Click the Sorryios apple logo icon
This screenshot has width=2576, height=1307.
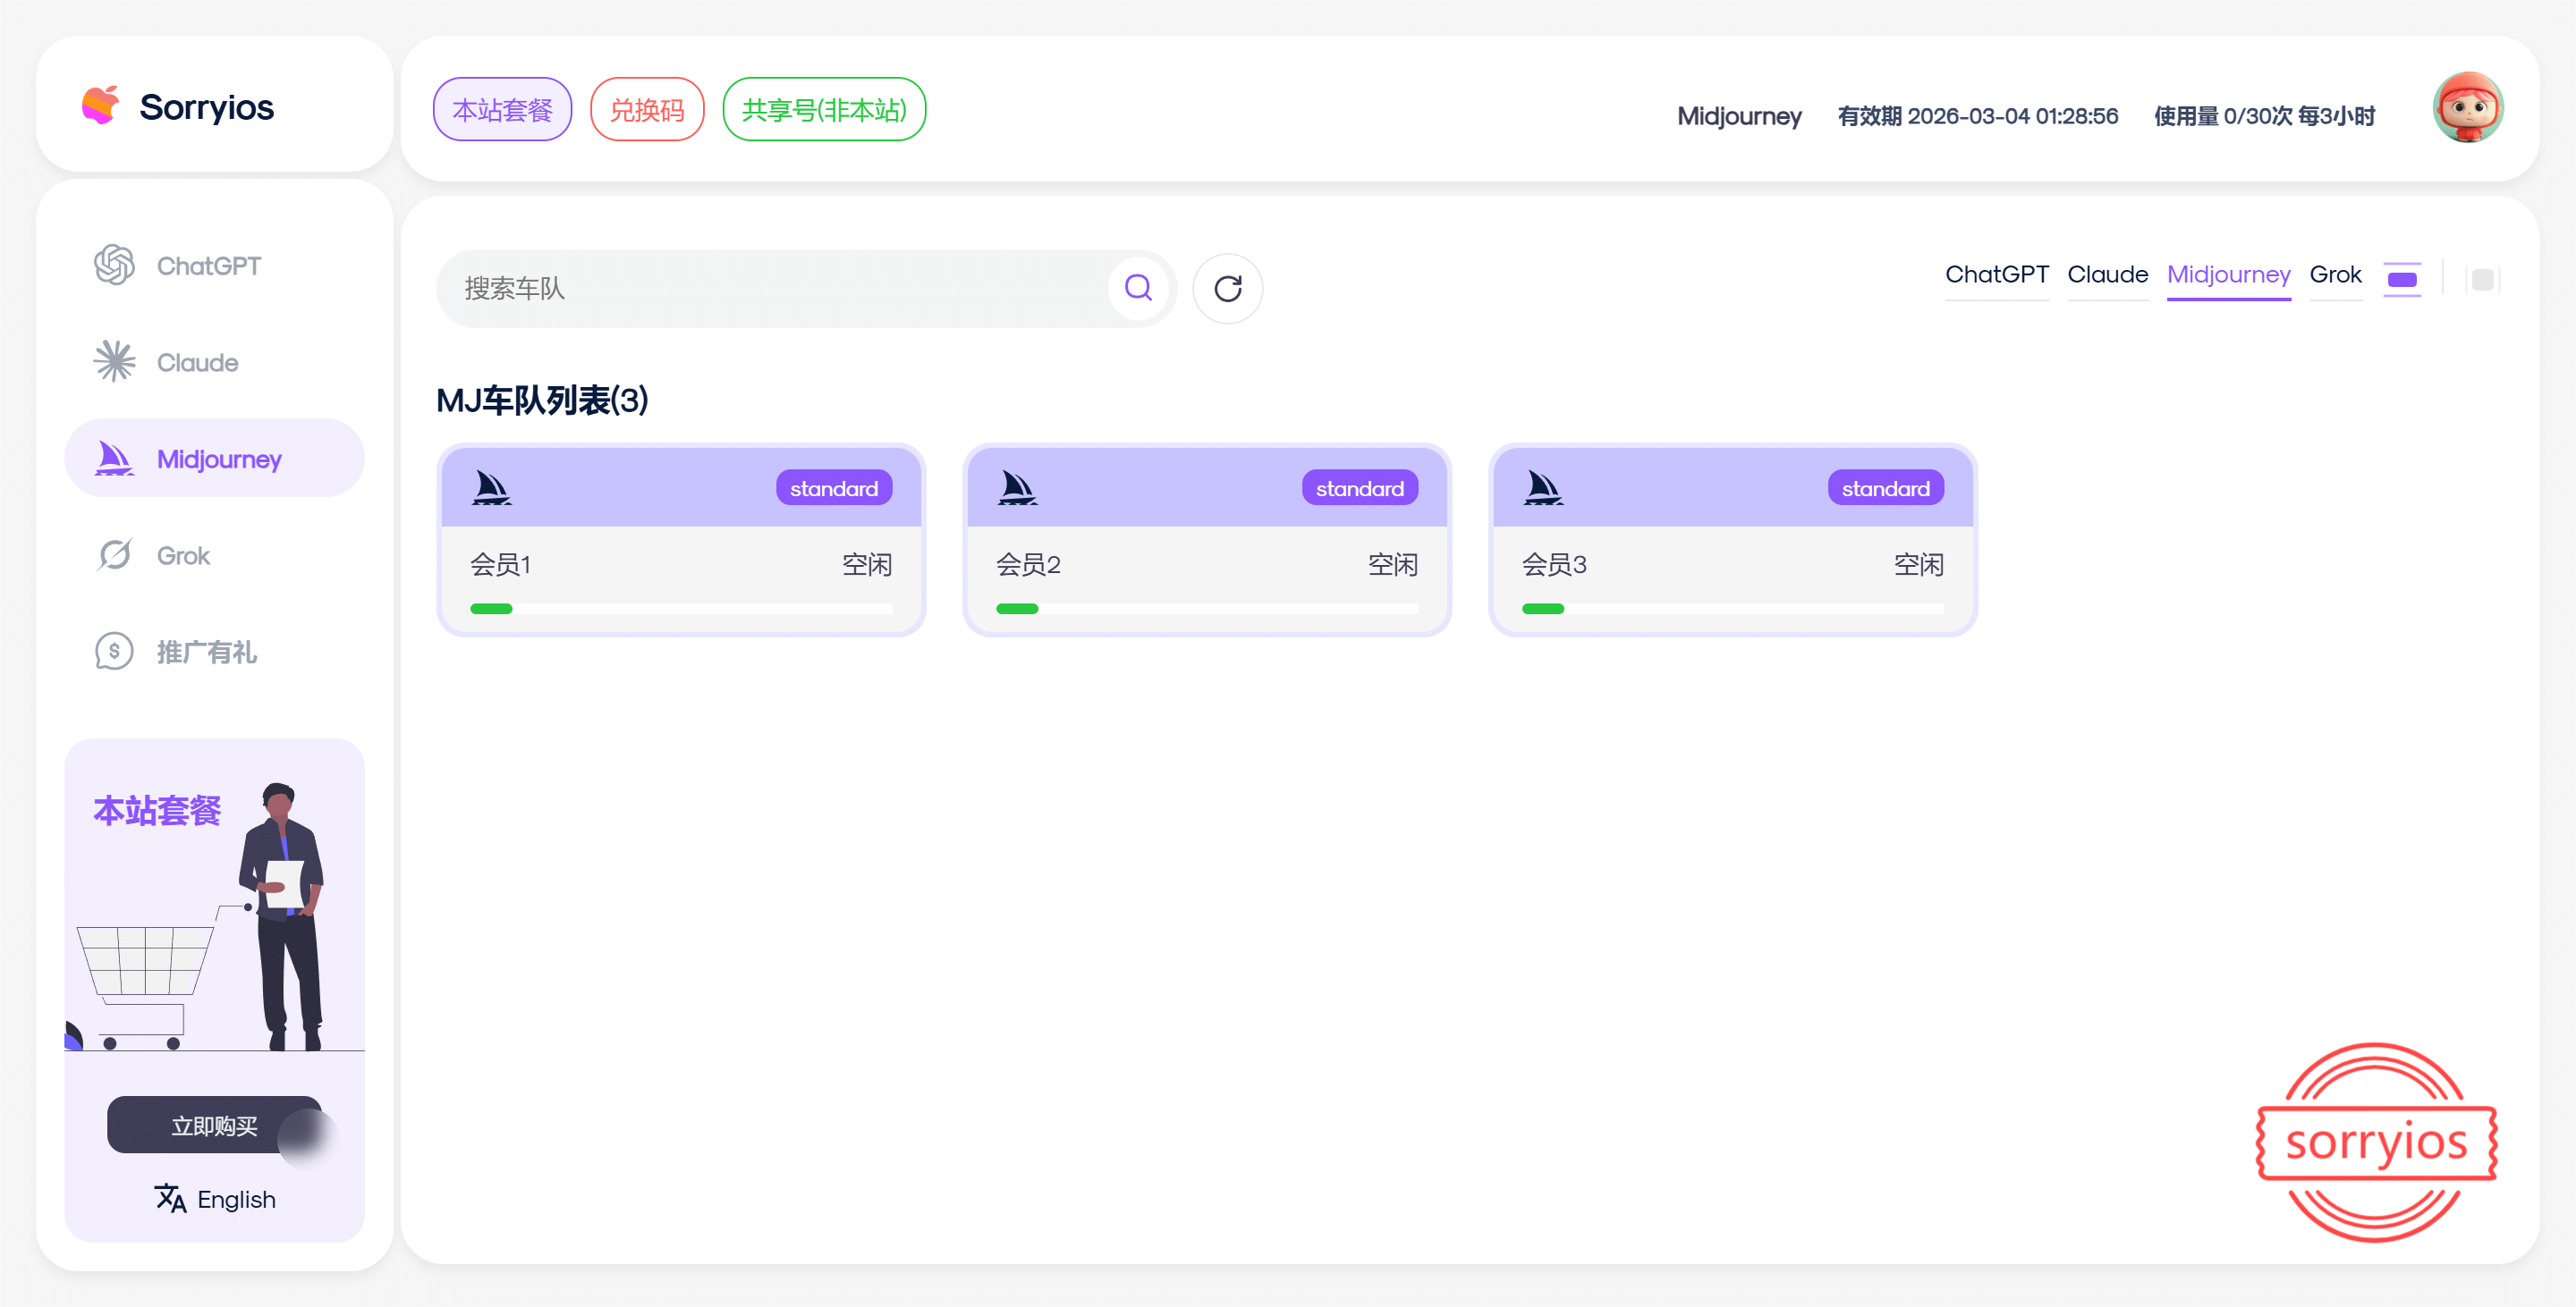[100, 105]
